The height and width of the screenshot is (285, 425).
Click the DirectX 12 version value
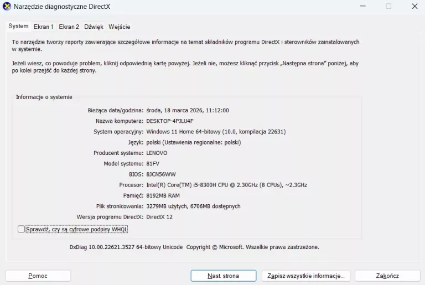(159, 217)
